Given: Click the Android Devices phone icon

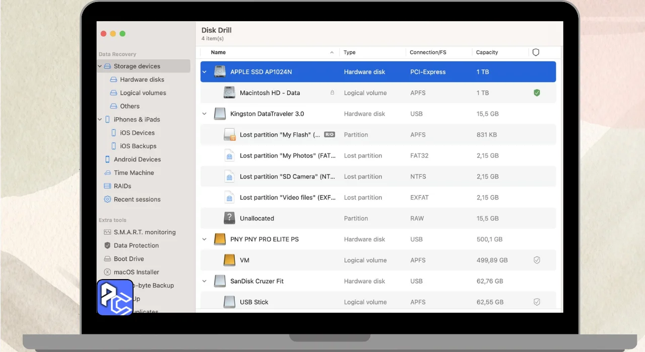Looking at the screenshot, I should pyautogui.click(x=107, y=159).
